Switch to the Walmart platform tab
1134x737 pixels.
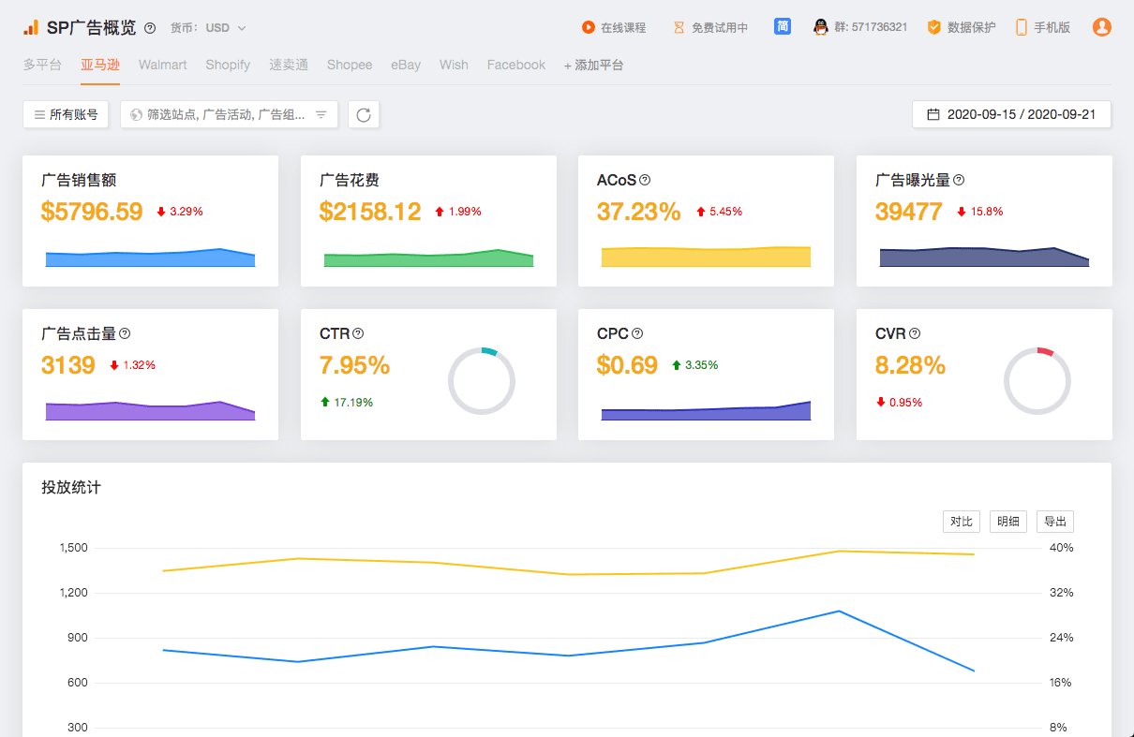tap(162, 65)
